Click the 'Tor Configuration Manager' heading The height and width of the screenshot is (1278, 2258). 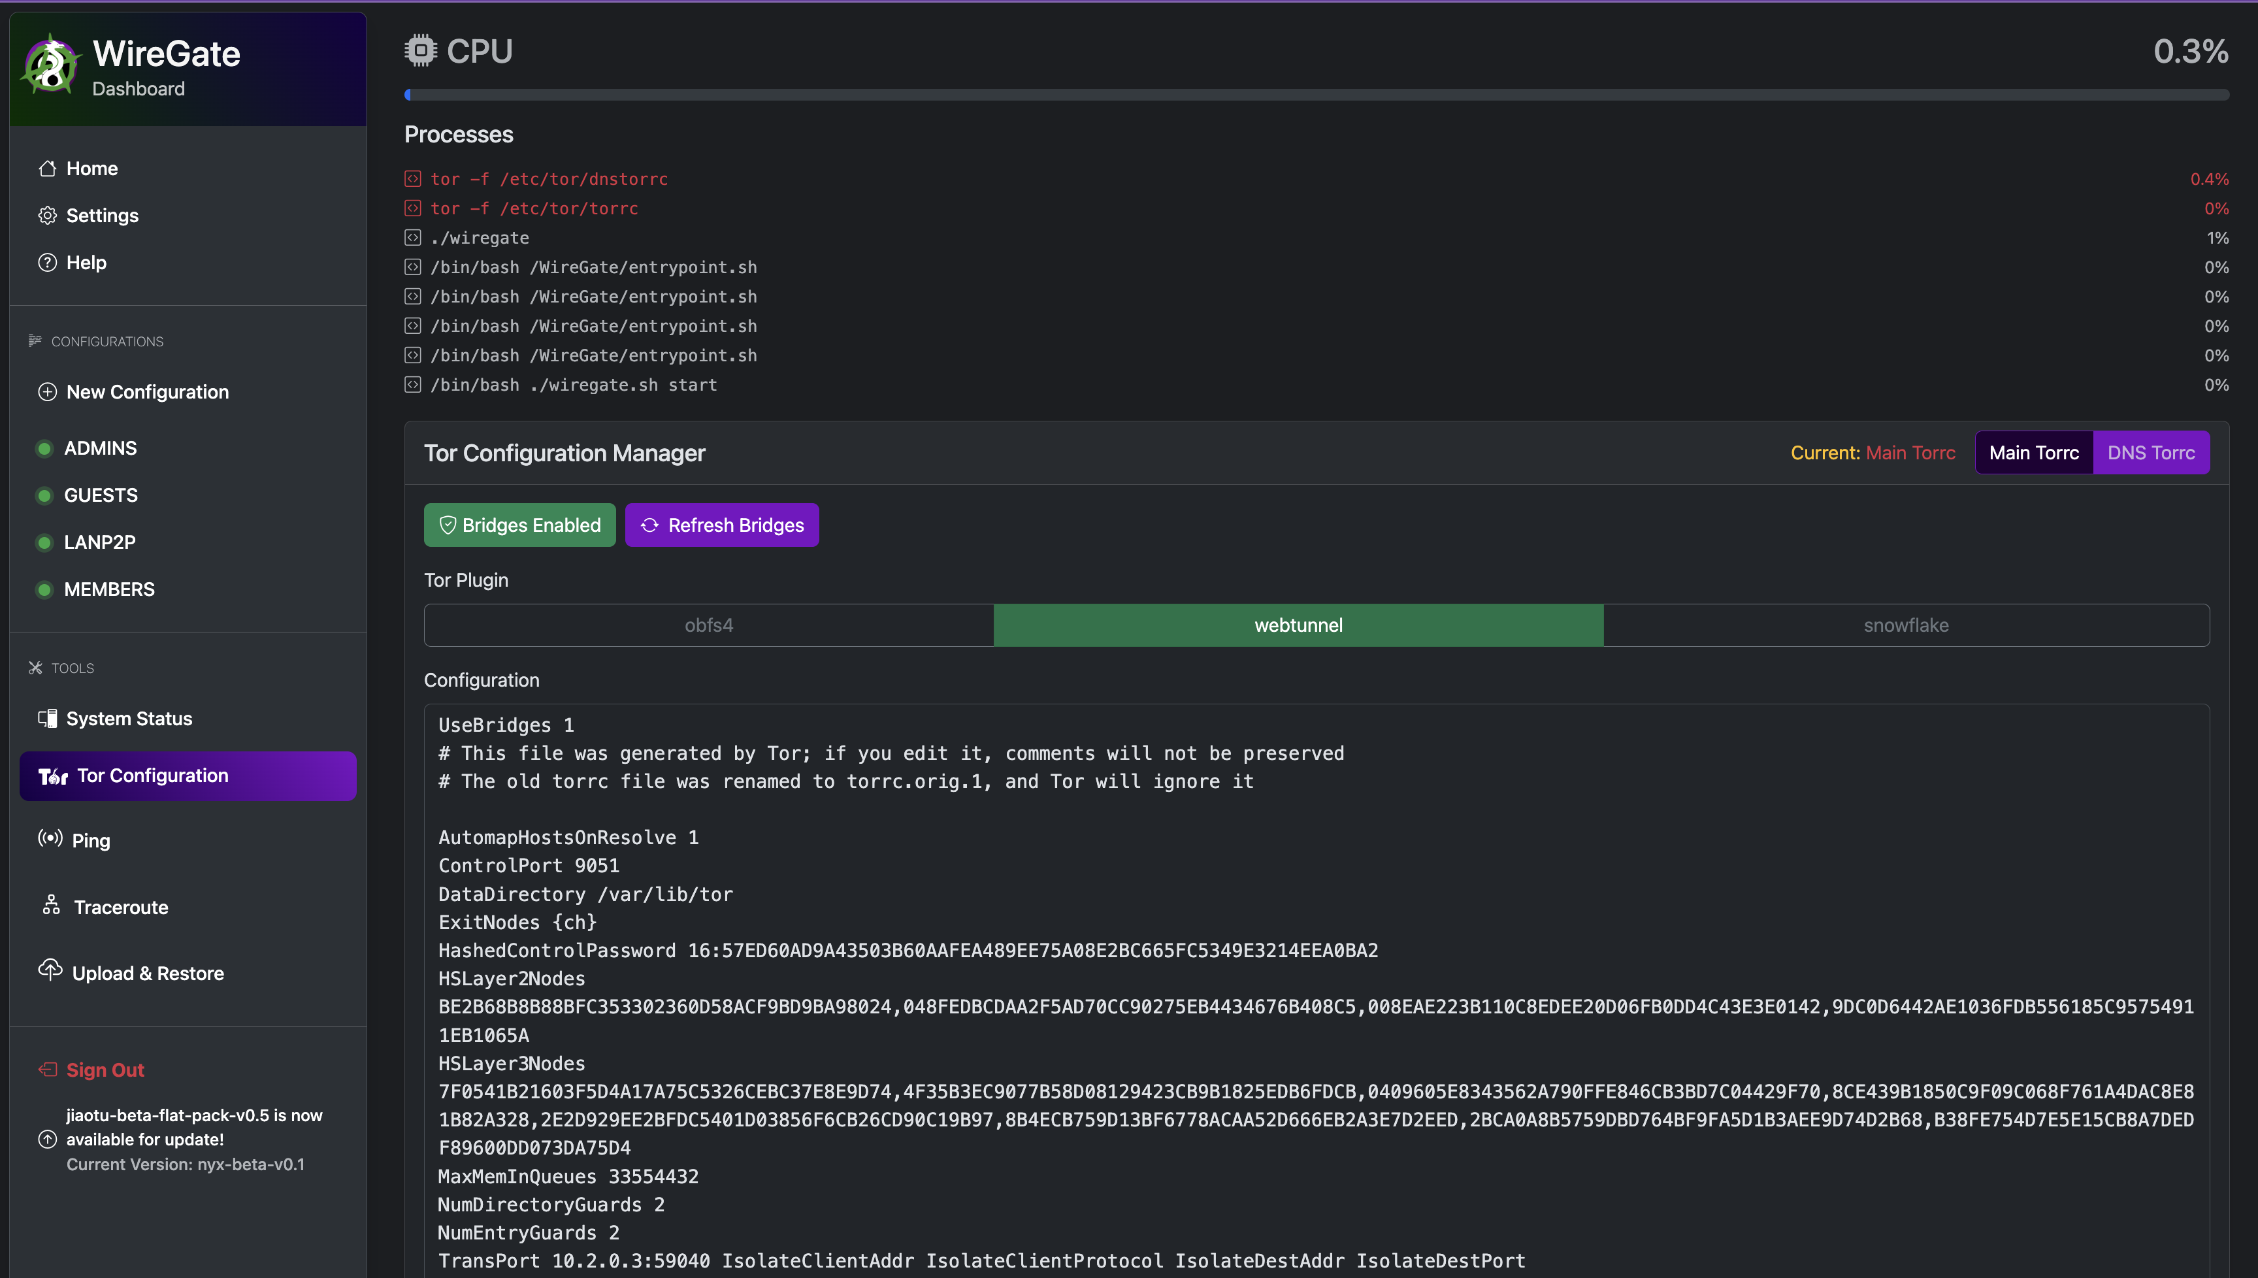point(564,453)
